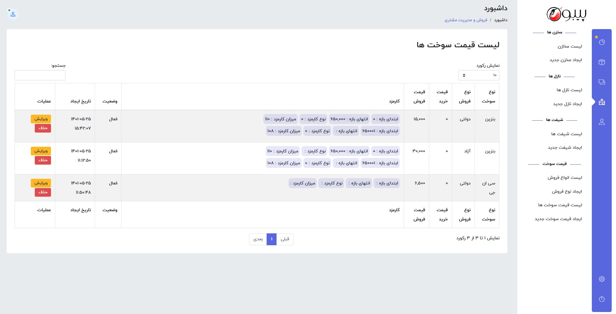
Task: Click the فروش و مدیریت مشتری breadcrumb link
Action: [x=466, y=20]
